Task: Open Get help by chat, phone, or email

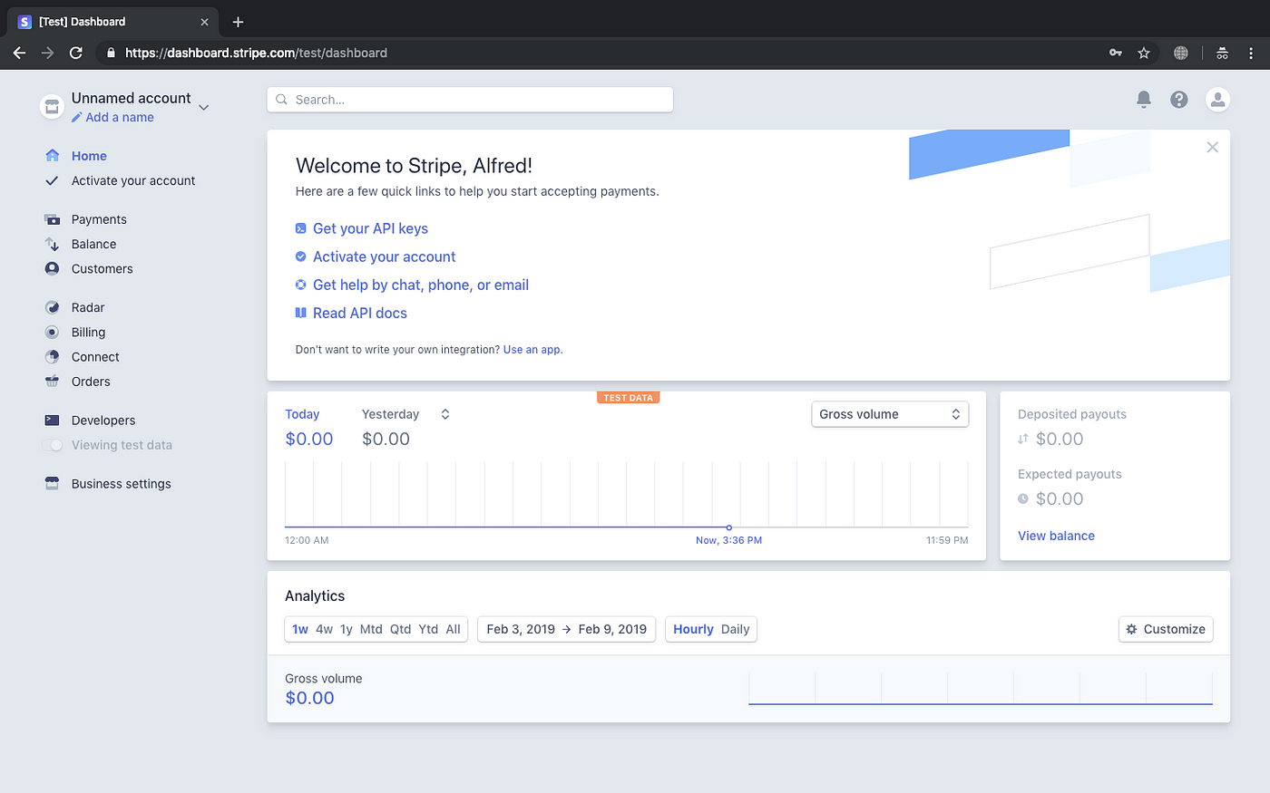Action: [x=421, y=285]
